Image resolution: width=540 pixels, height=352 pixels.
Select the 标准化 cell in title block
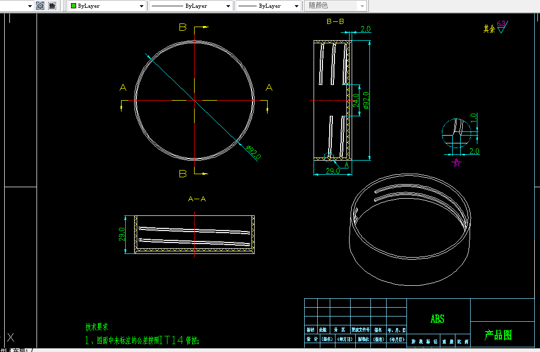coord(363,339)
